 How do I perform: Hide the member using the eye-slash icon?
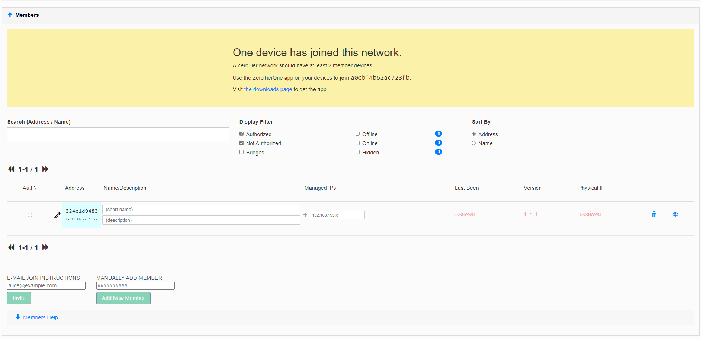click(x=675, y=214)
